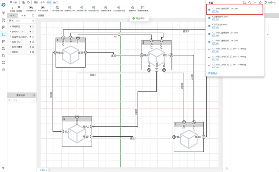
Task: Click the search icon in downloads panel
Action: (250, 2)
